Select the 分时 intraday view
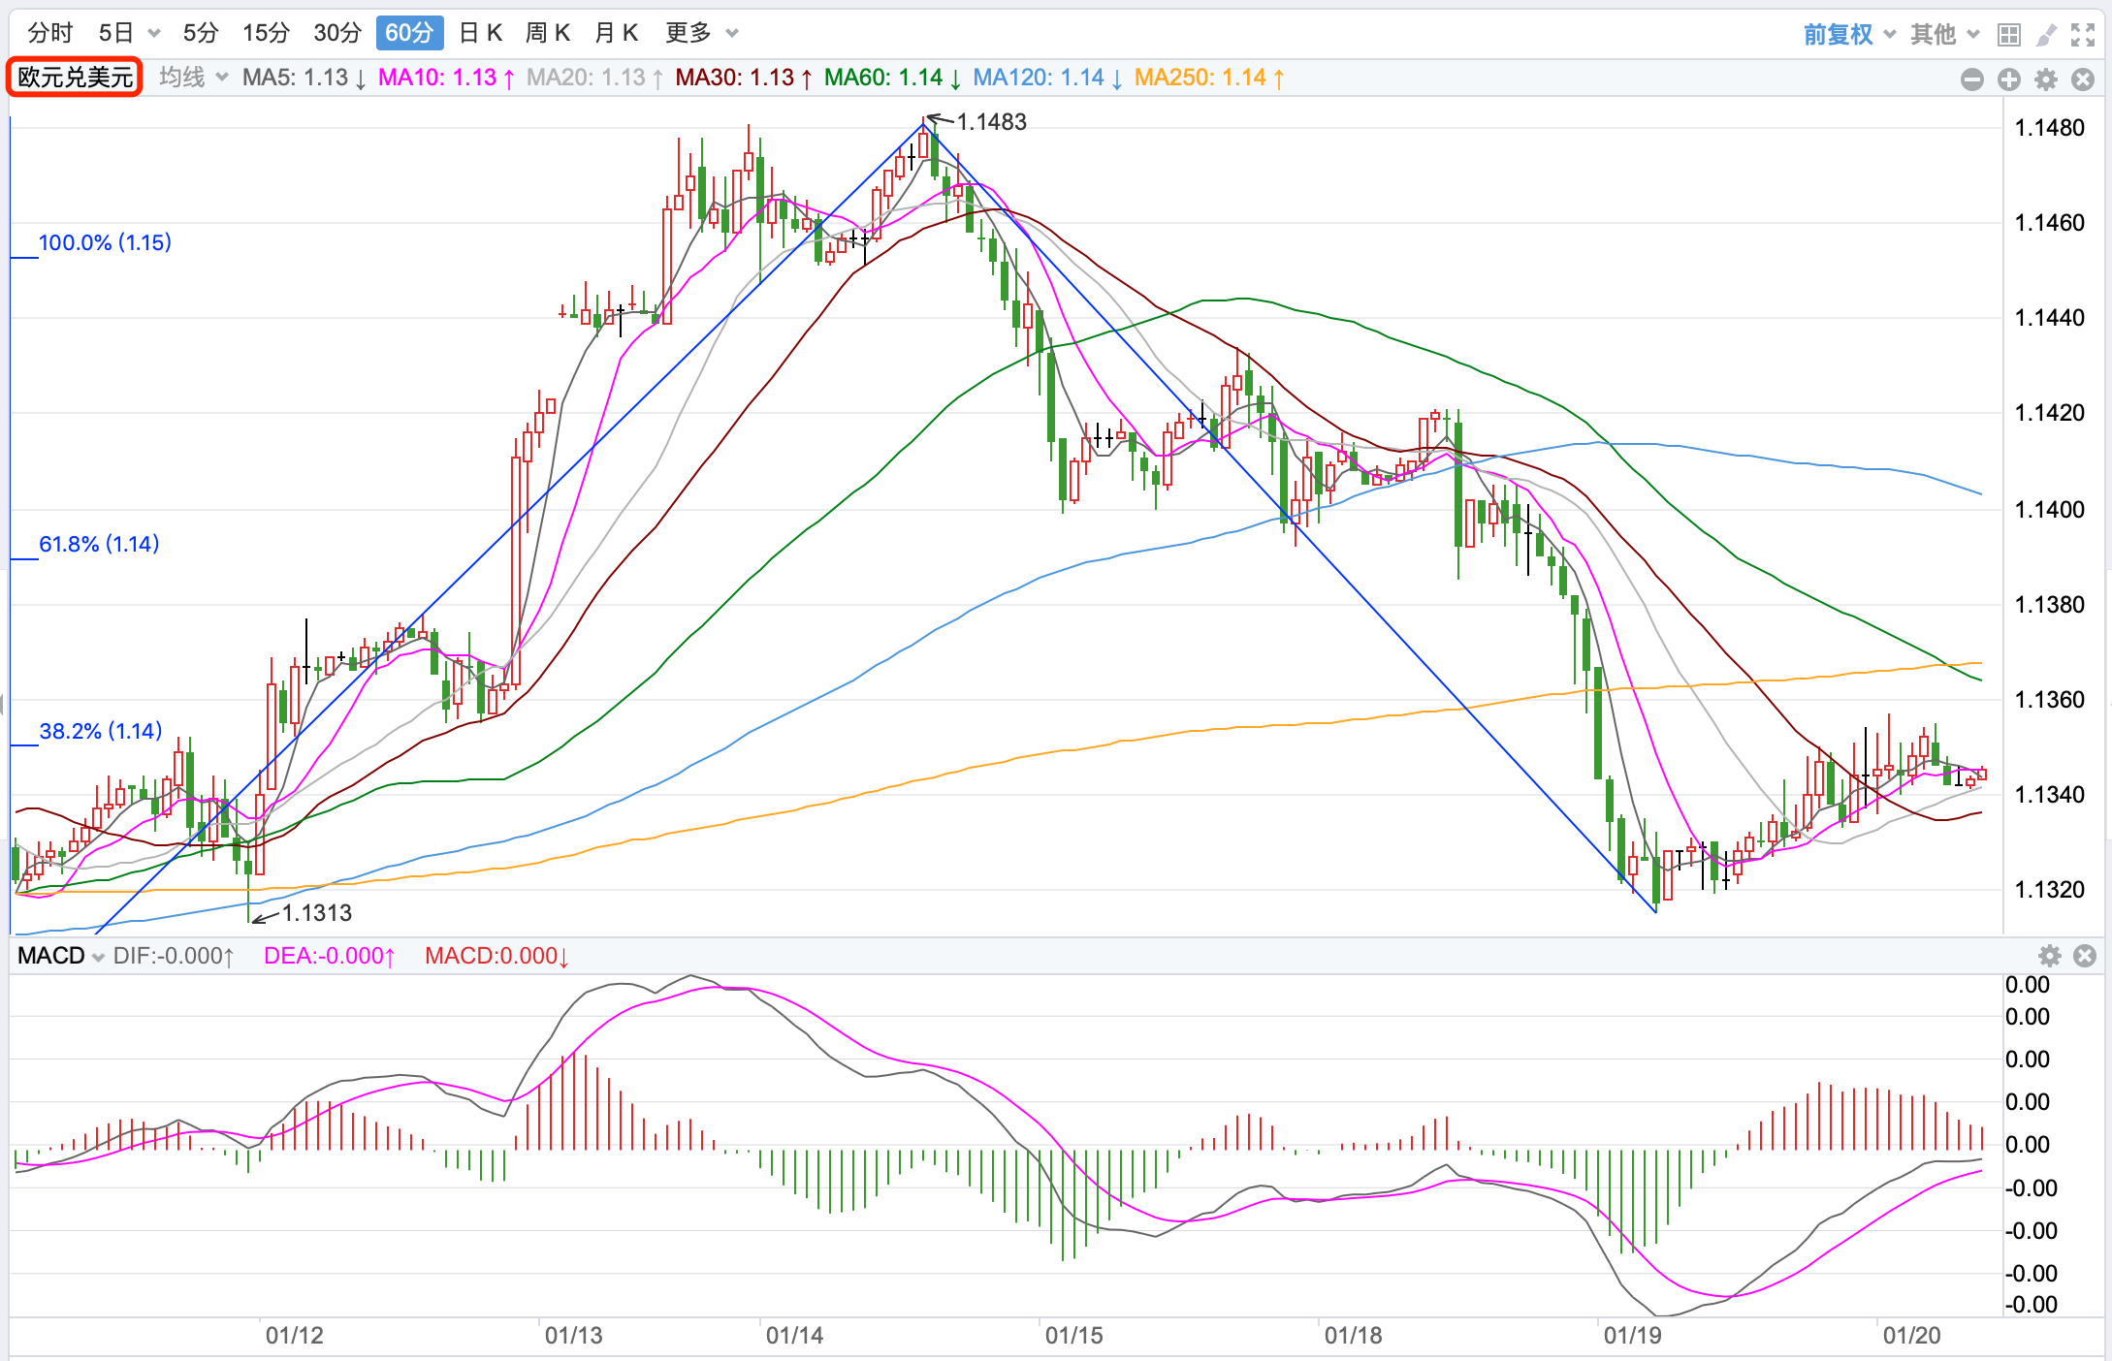 click(x=50, y=33)
